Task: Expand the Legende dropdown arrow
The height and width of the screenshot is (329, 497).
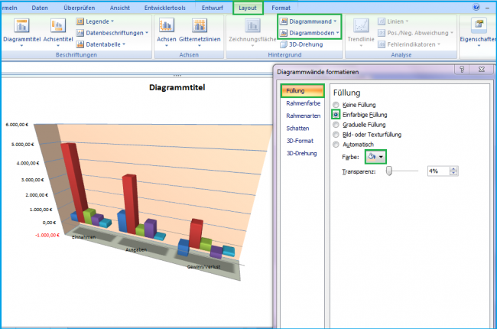Action: coord(112,21)
